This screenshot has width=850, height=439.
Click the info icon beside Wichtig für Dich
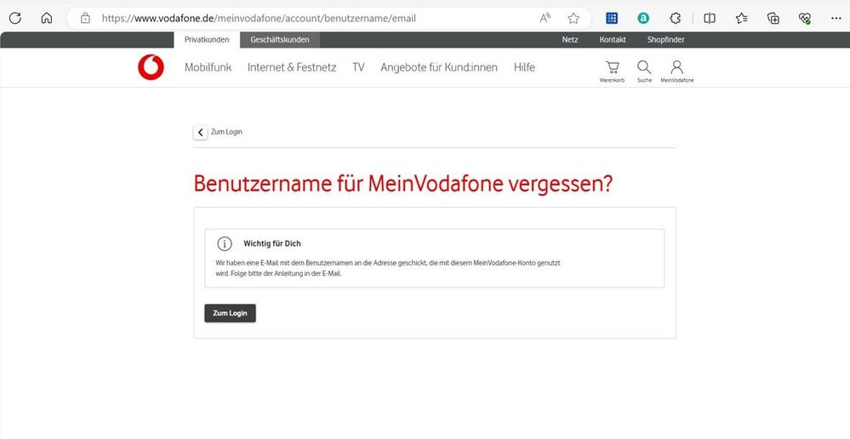(x=225, y=244)
